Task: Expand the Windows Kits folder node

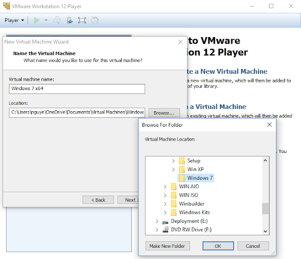Action: point(165,213)
